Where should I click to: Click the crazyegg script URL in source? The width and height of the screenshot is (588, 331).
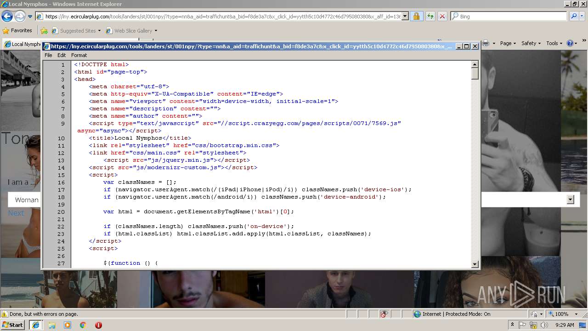[x=302, y=123]
